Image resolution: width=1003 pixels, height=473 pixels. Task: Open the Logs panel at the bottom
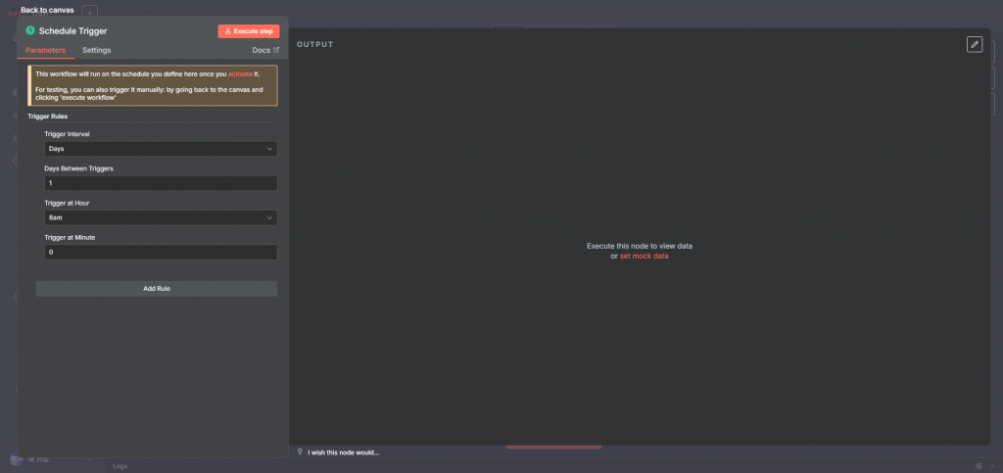pos(120,466)
